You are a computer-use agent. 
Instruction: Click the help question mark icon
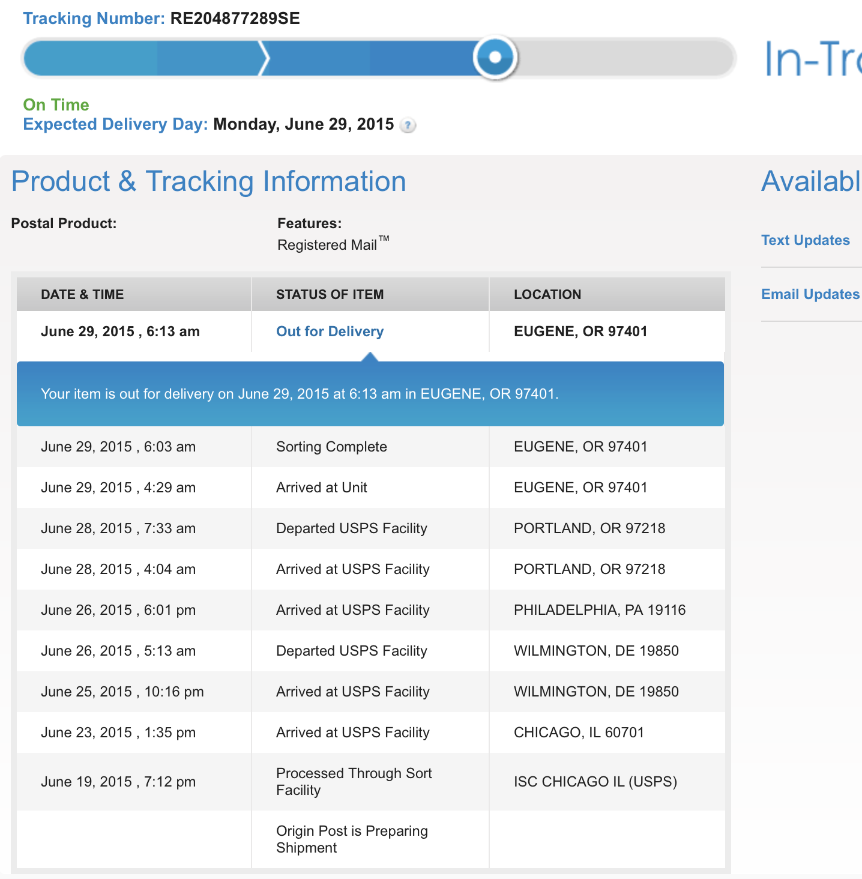408,125
